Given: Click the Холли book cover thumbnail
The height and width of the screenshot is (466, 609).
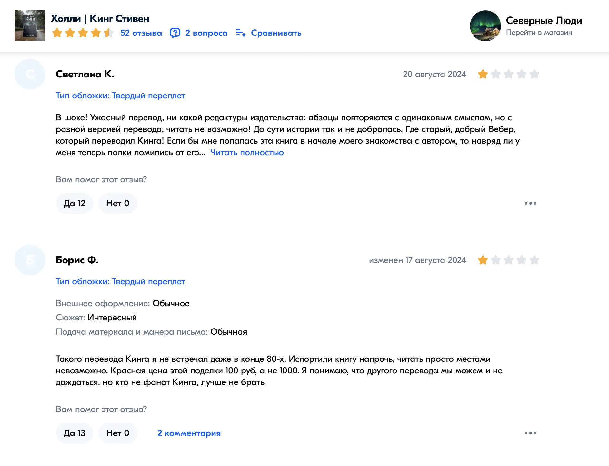Looking at the screenshot, I should [x=30, y=26].
